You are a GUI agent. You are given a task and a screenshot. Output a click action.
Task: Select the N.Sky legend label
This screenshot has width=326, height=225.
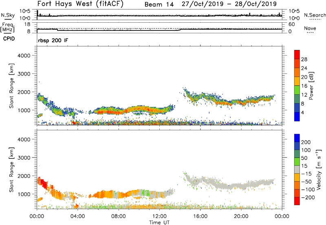(8, 15)
